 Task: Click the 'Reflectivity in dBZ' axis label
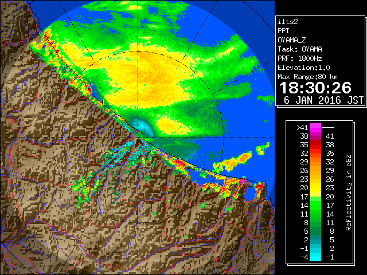pyautogui.click(x=349, y=192)
